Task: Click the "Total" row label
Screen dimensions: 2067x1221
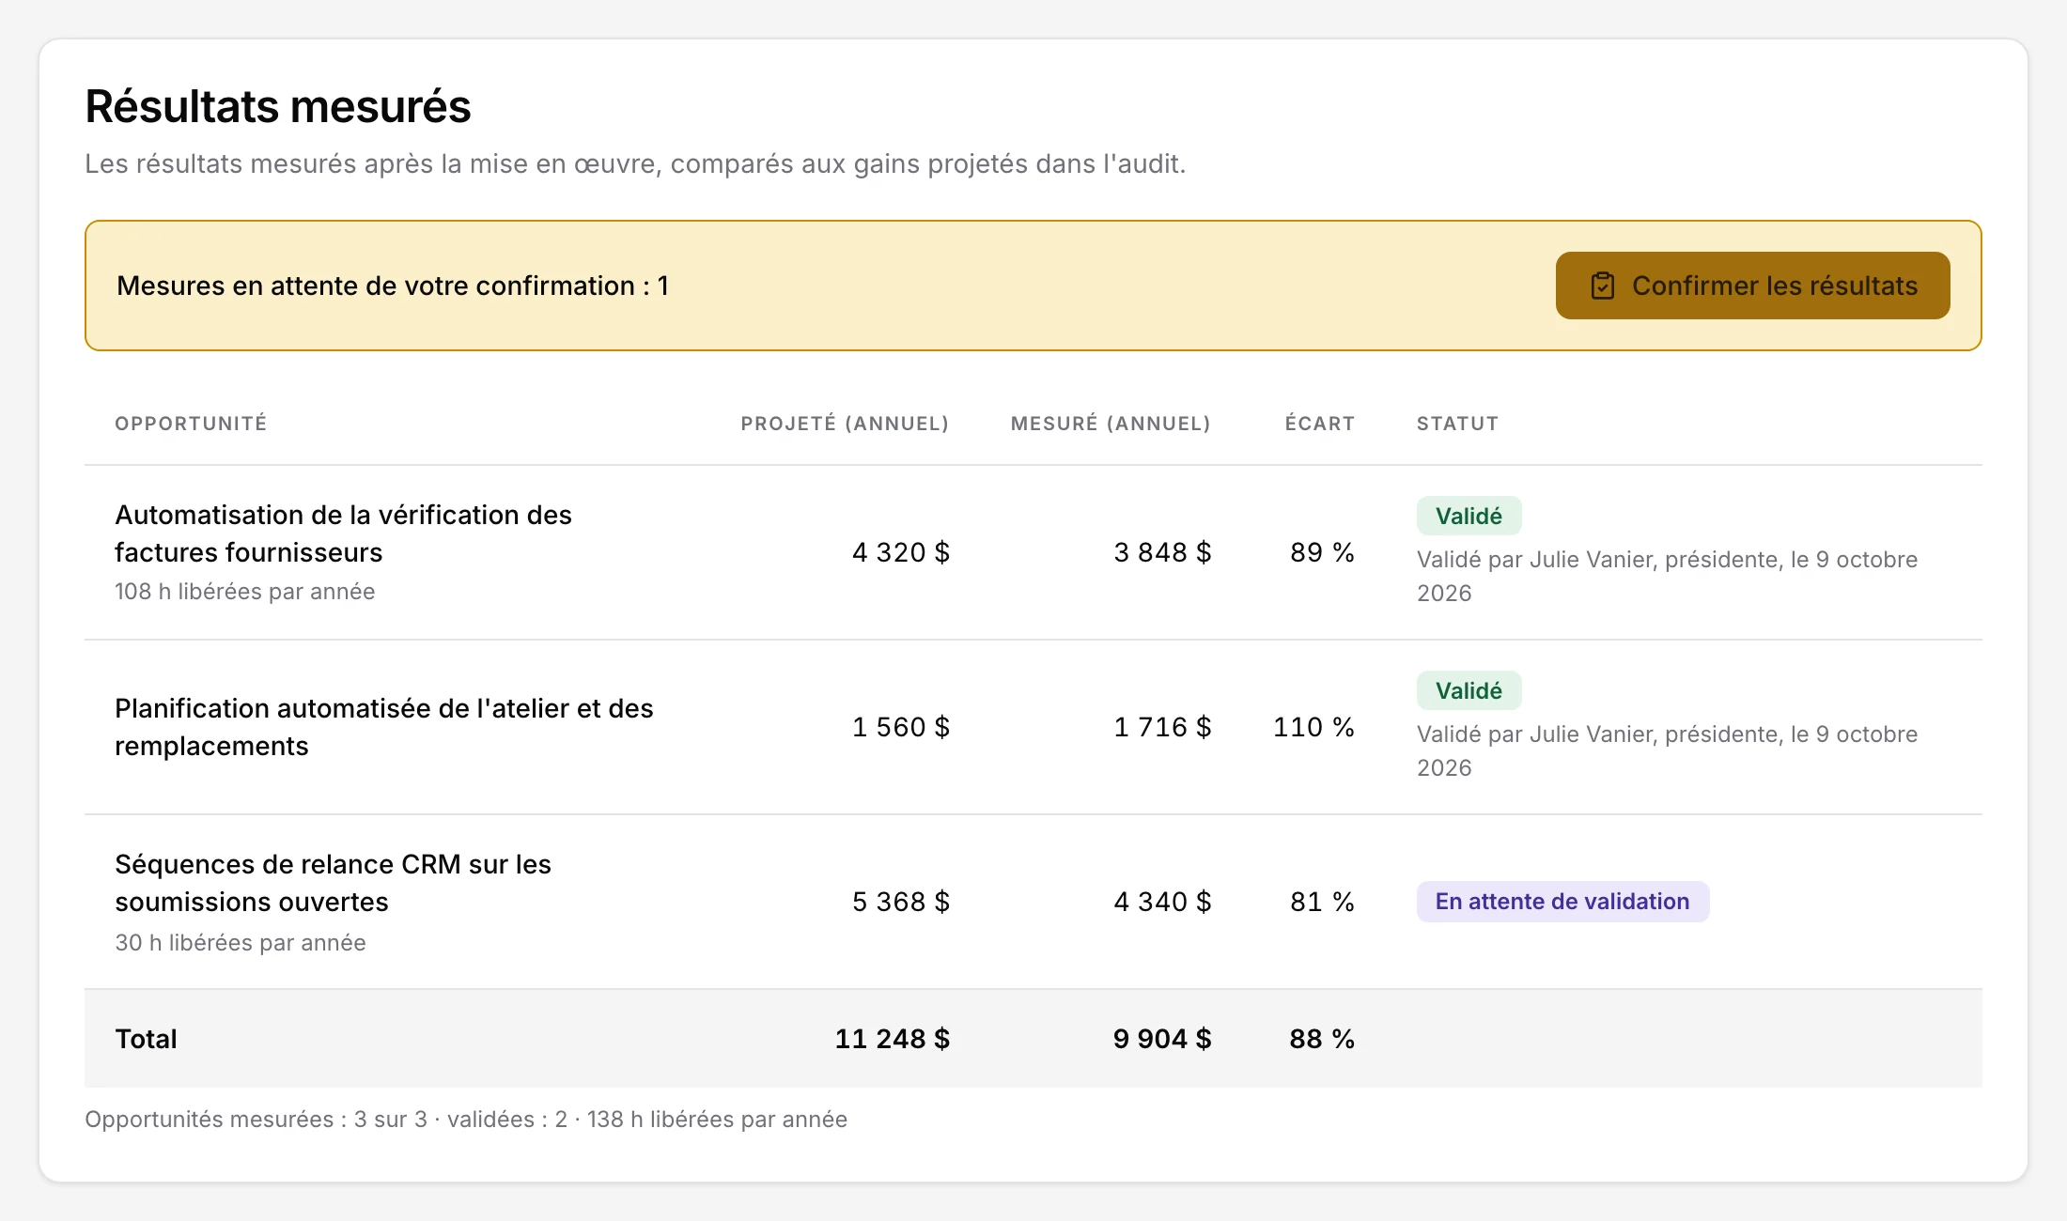Action: (x=146, y=1039)
